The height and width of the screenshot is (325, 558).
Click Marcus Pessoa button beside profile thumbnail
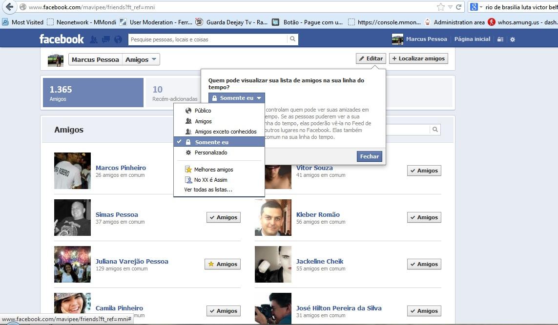tap(95, 59)
